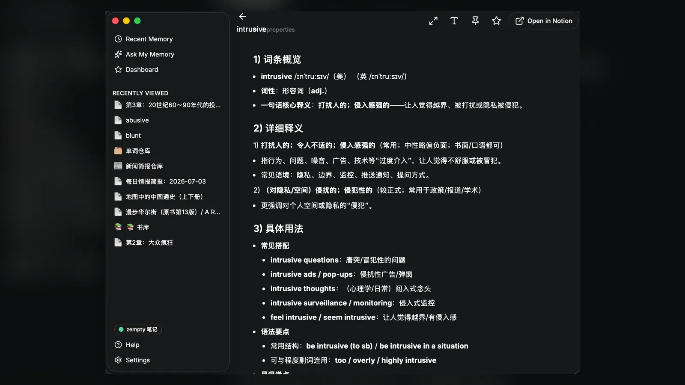This screenshot has height=385, width=685.
Task: Click the blunt page document icon
Action: point(118,136)
